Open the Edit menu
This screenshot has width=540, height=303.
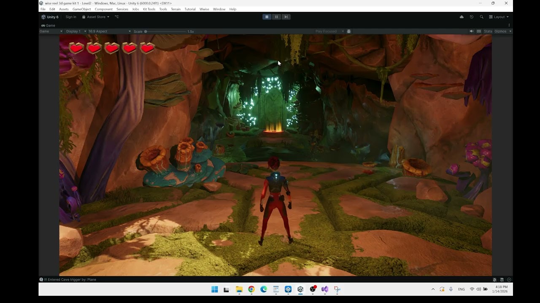coord(52,9)
